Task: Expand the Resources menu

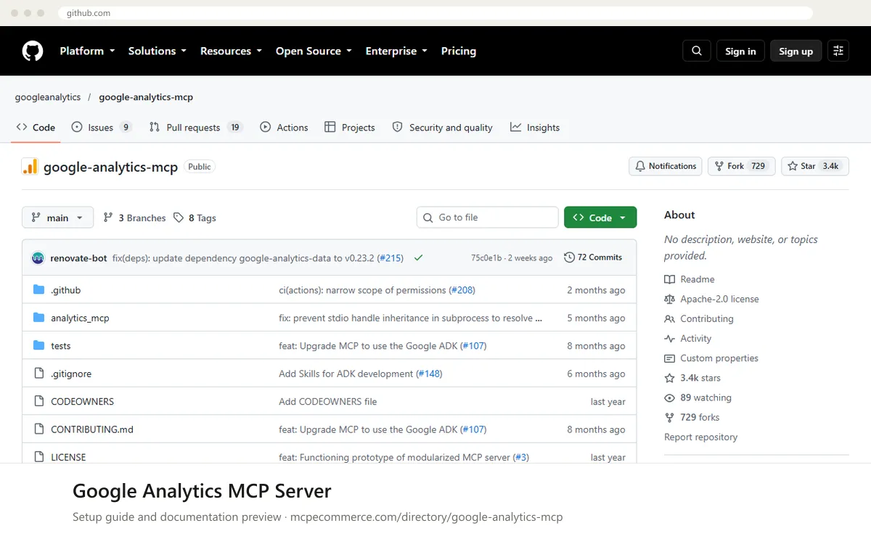Action: pos(232,51)
